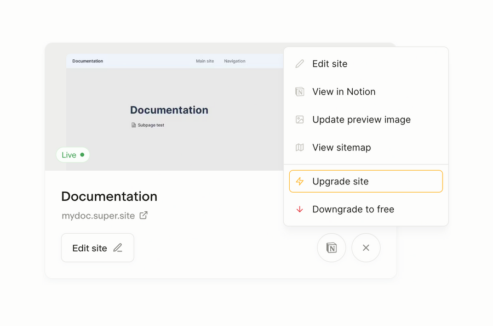Click the pencil icon inside the Edit site button
The image size is (493, 326).
pos(118,248)
